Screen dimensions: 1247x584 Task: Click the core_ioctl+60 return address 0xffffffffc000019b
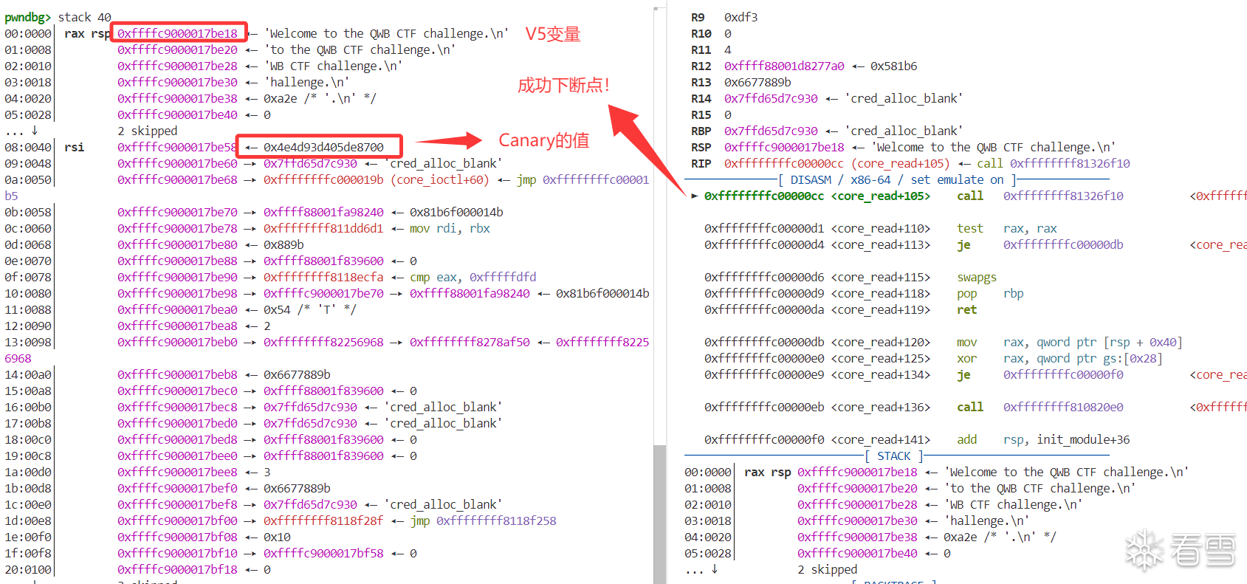coord(323,179)
